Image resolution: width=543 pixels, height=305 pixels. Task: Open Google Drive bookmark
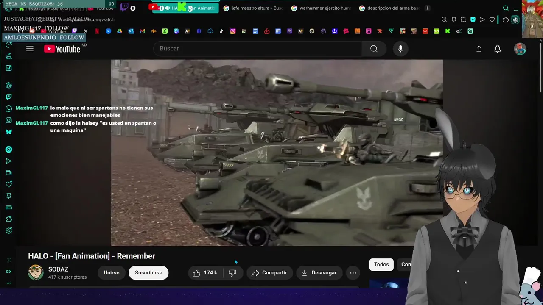click(x=120, y=31)
